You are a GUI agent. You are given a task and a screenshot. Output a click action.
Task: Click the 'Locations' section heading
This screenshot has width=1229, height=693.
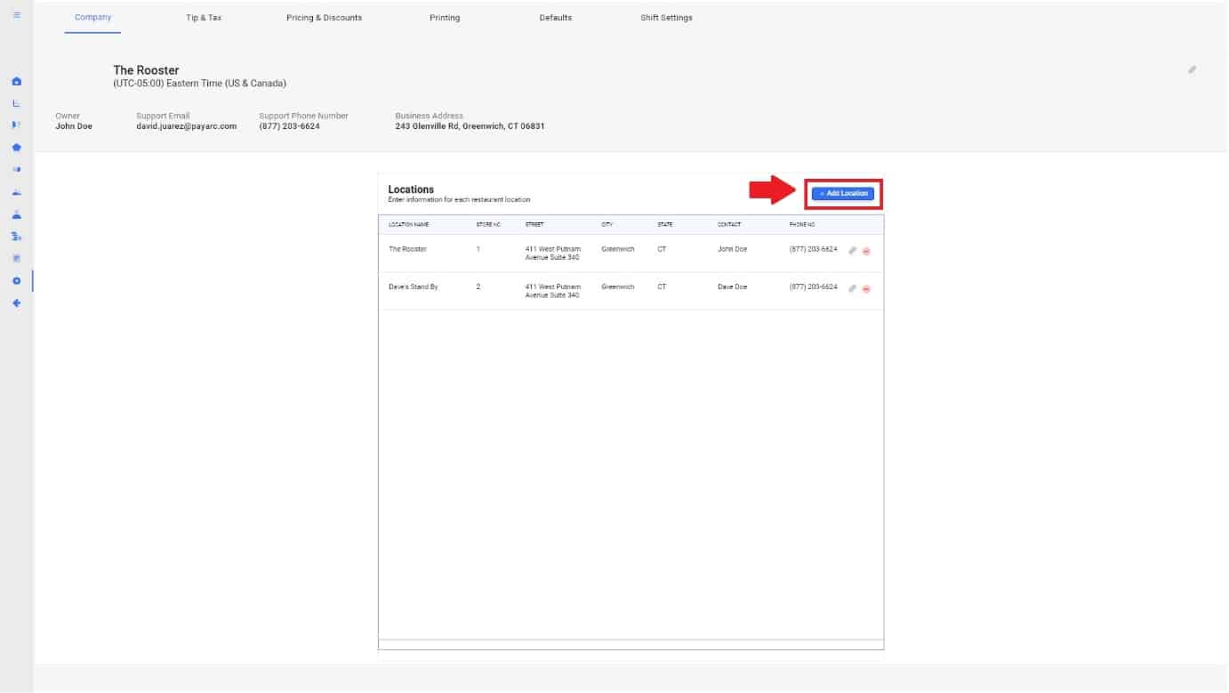(x=411, y=189)
